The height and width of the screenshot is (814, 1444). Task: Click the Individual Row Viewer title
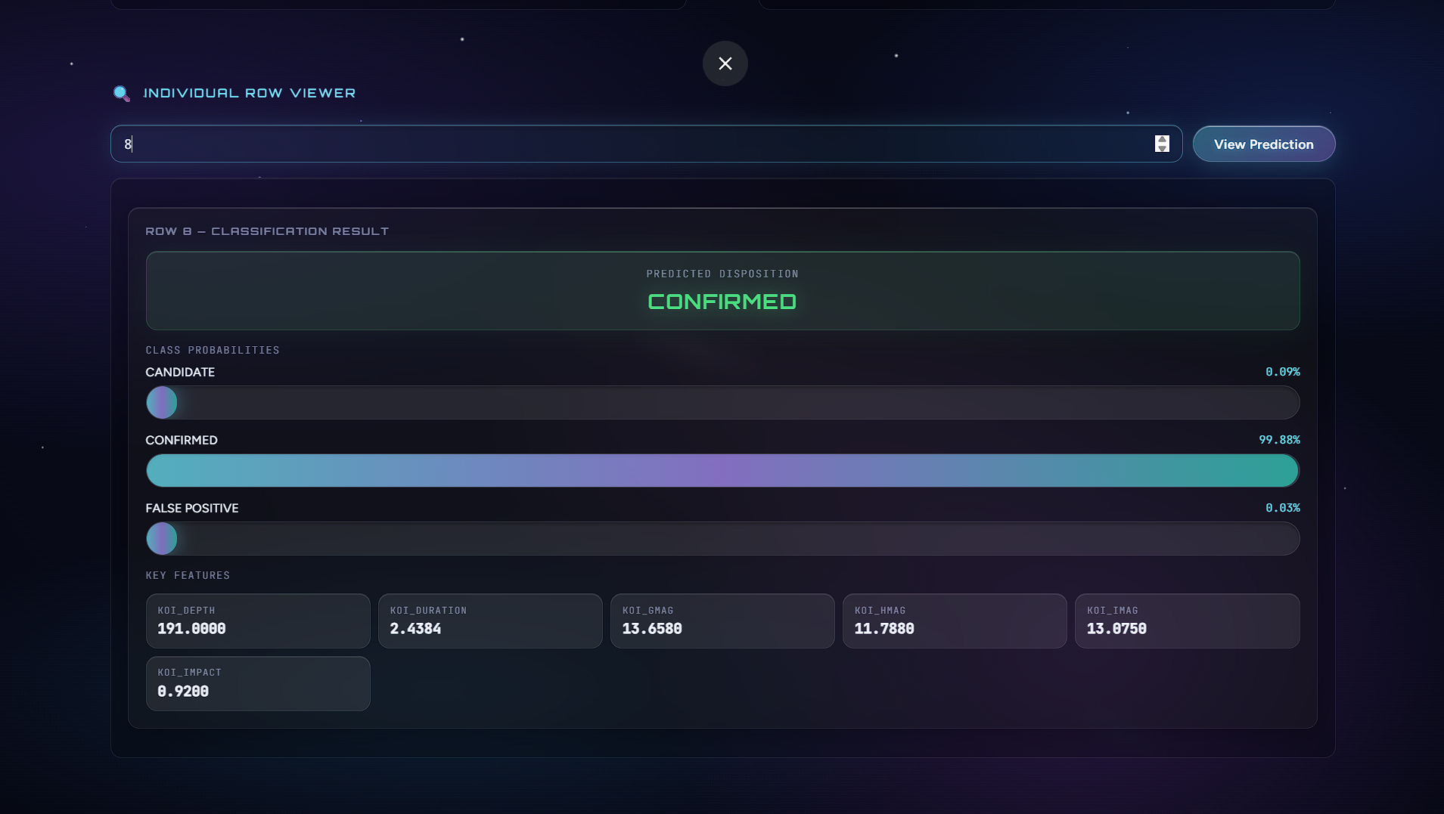tap(250, 93)
